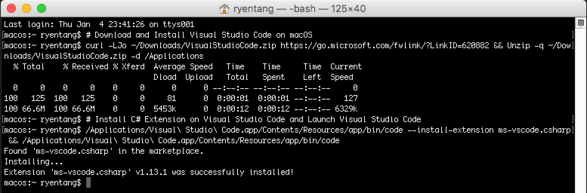Click the 'Dload' sub-header
The width and height of the screenshot is (587, 193).
coord(165,77)
